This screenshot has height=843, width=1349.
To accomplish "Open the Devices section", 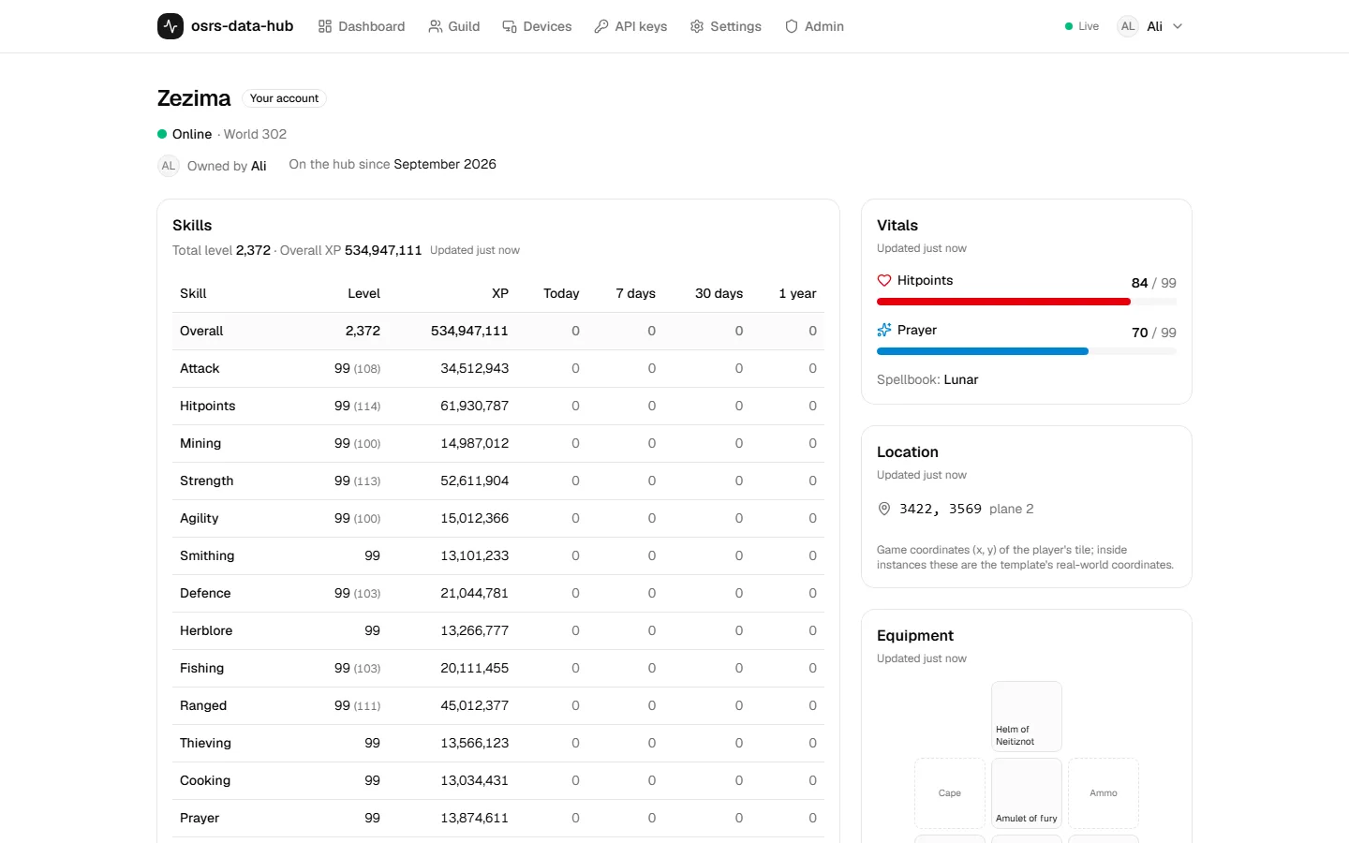I will [538, 26].
